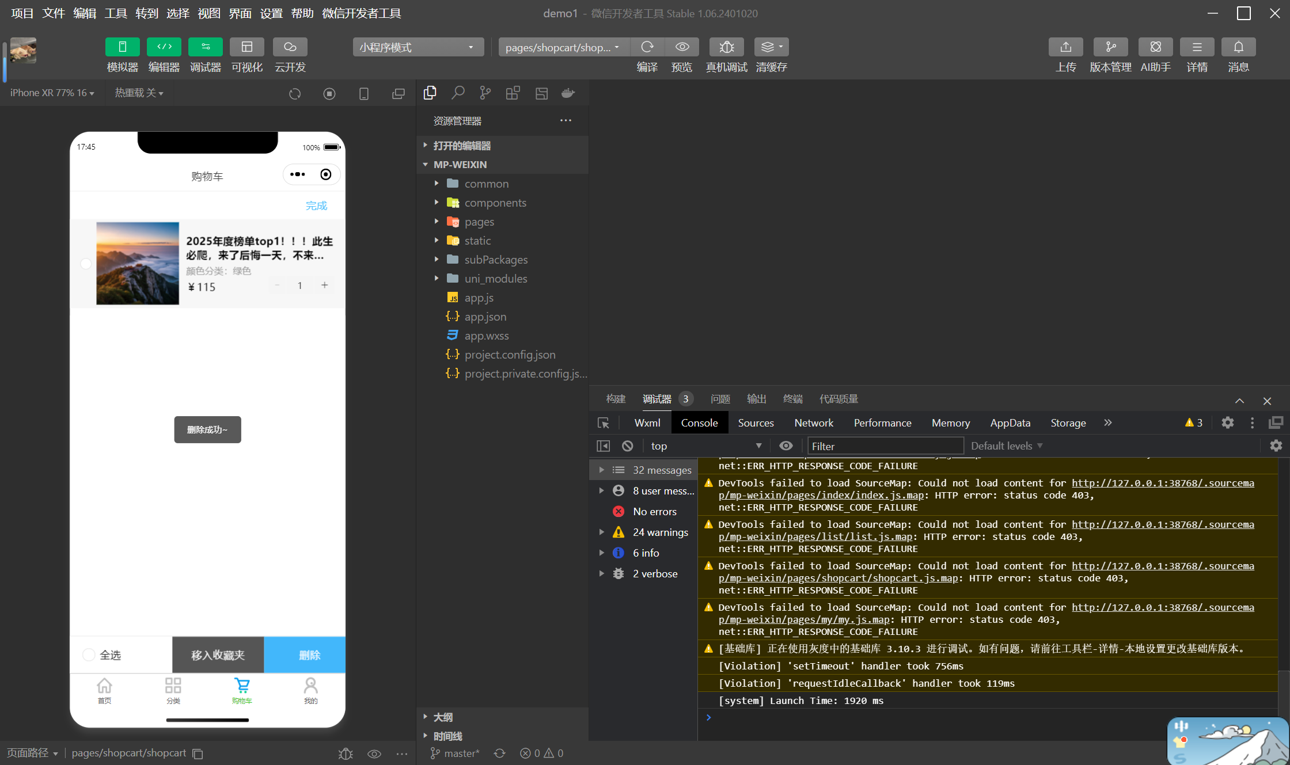
Task: Click the clear console icon
Action: [628, 446]
